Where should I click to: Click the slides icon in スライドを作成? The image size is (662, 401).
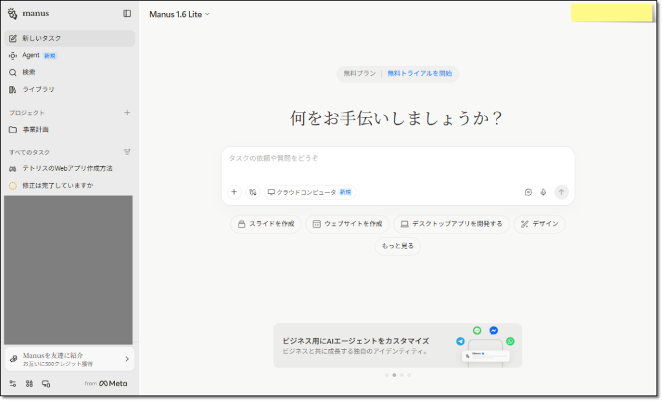click(x=242, y=224)
